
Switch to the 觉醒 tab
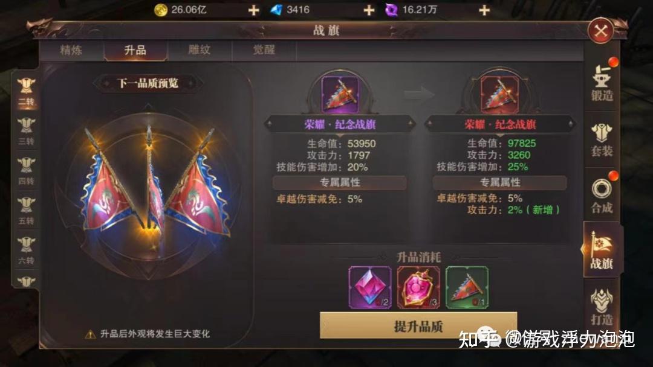(x=264, y=50)
